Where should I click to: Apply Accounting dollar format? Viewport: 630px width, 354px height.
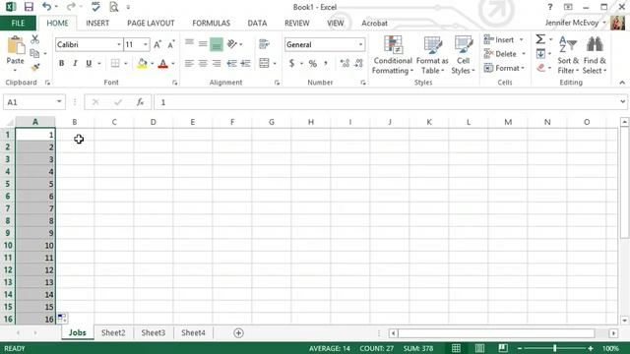291,63
